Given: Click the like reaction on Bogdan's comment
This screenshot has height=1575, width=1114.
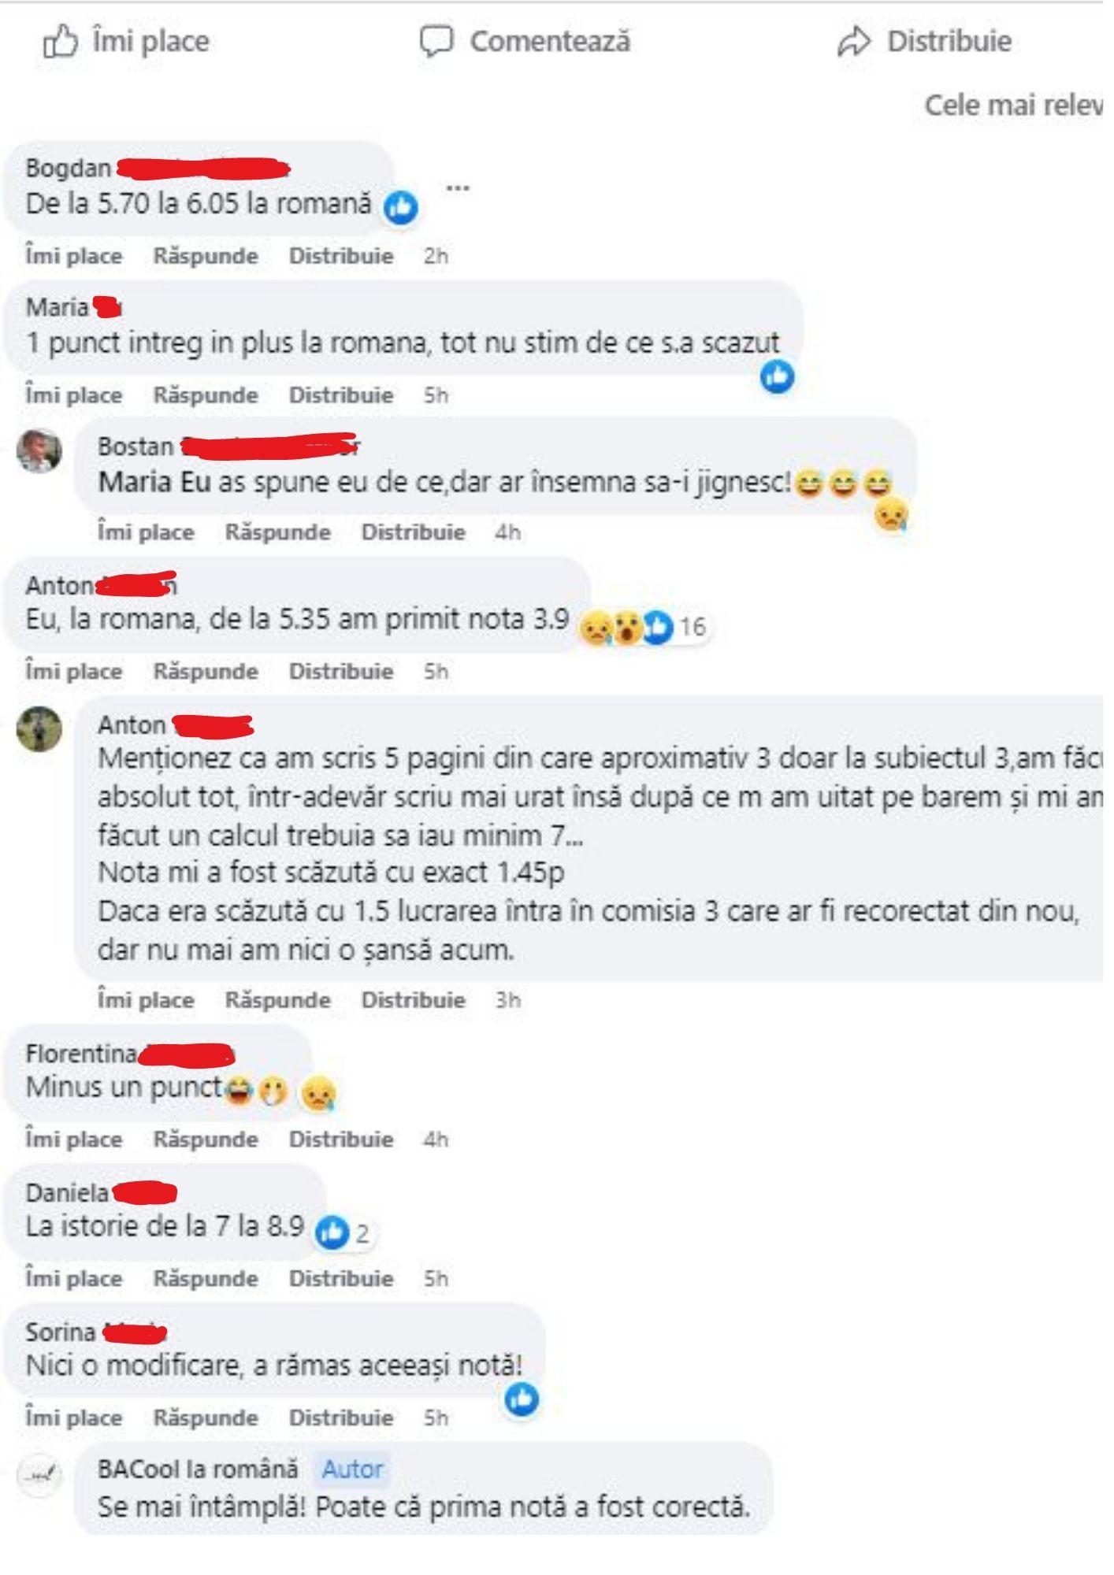Looking at the screenshot, I should (401, 208).
